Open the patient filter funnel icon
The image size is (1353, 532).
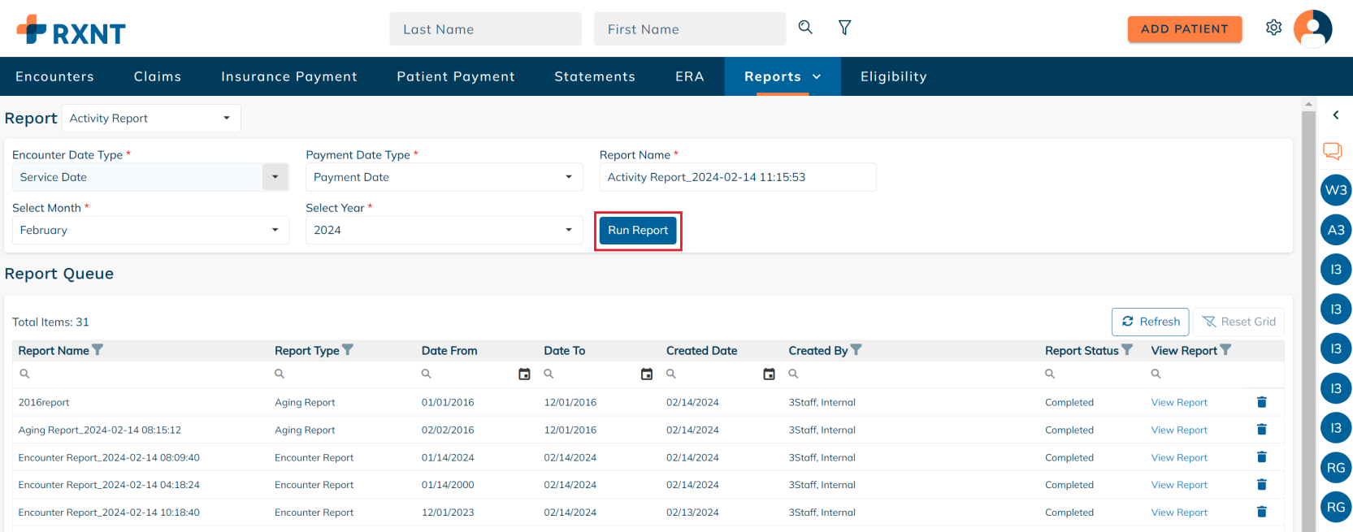tap(844, 28)
